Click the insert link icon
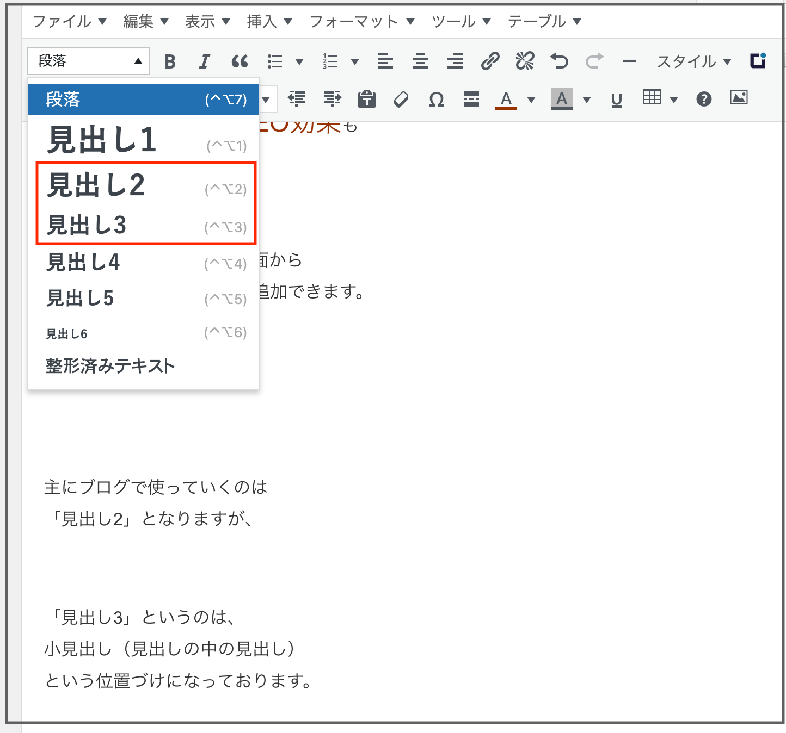This screenshot has width=786, height=733. pyautogui.click(x=490, y=61)
